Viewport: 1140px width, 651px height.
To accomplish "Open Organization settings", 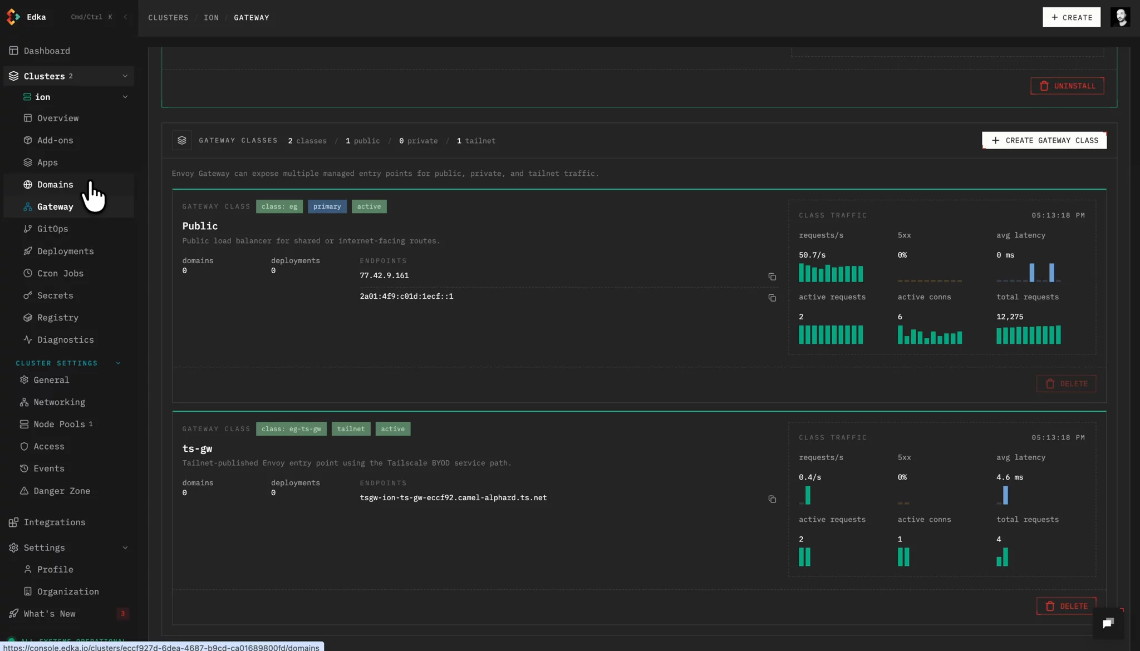I will tap(68, 592).
